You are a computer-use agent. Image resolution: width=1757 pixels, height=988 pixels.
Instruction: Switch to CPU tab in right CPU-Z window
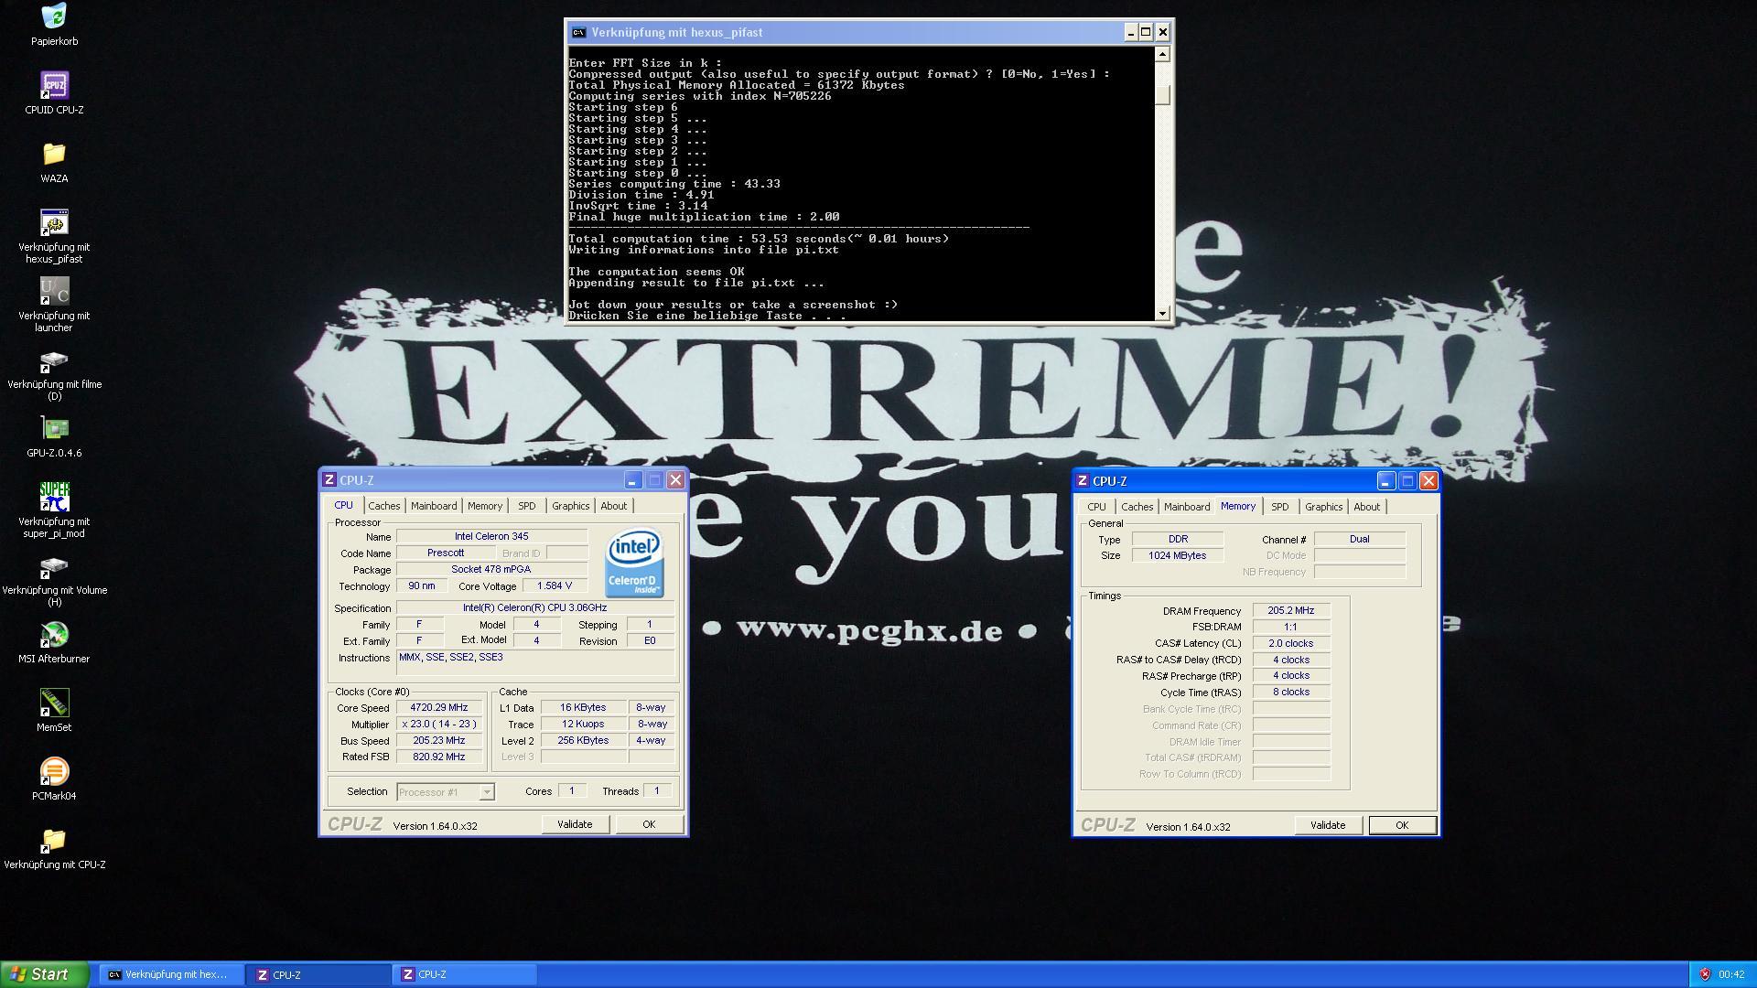(x=1096, y=507)
